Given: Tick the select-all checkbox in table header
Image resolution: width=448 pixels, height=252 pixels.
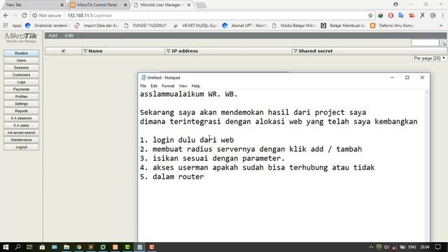Looking at the screenshot, I should point(64,51).
